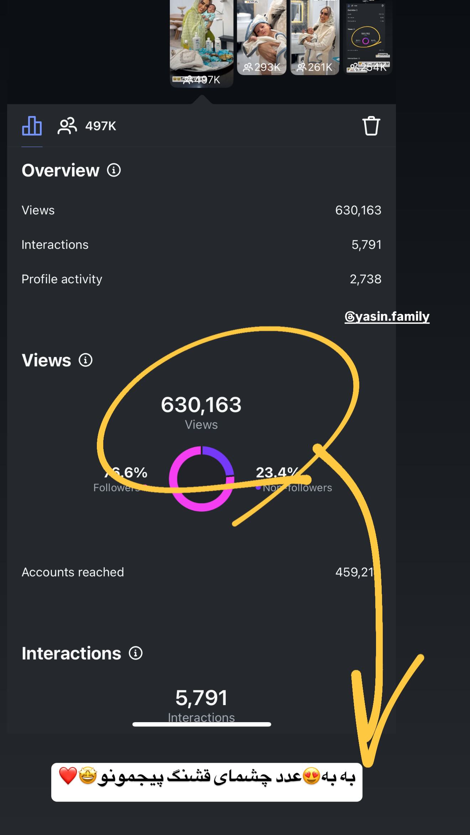Viewport: 470px width, 835px height.
Task: Select the story thumbnail with 254K viewers
Action: click(368, 37)
